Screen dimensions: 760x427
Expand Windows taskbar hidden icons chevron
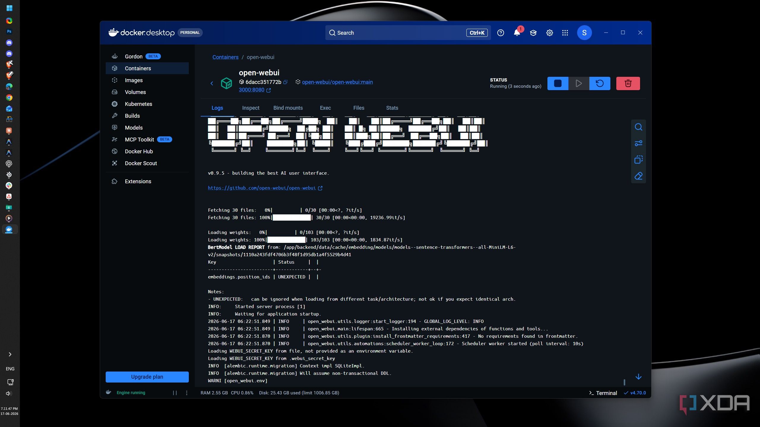(x=10, y=354)
